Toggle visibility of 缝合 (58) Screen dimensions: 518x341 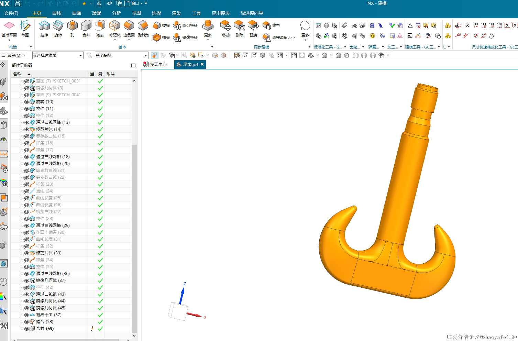click(x=26, y=322)
